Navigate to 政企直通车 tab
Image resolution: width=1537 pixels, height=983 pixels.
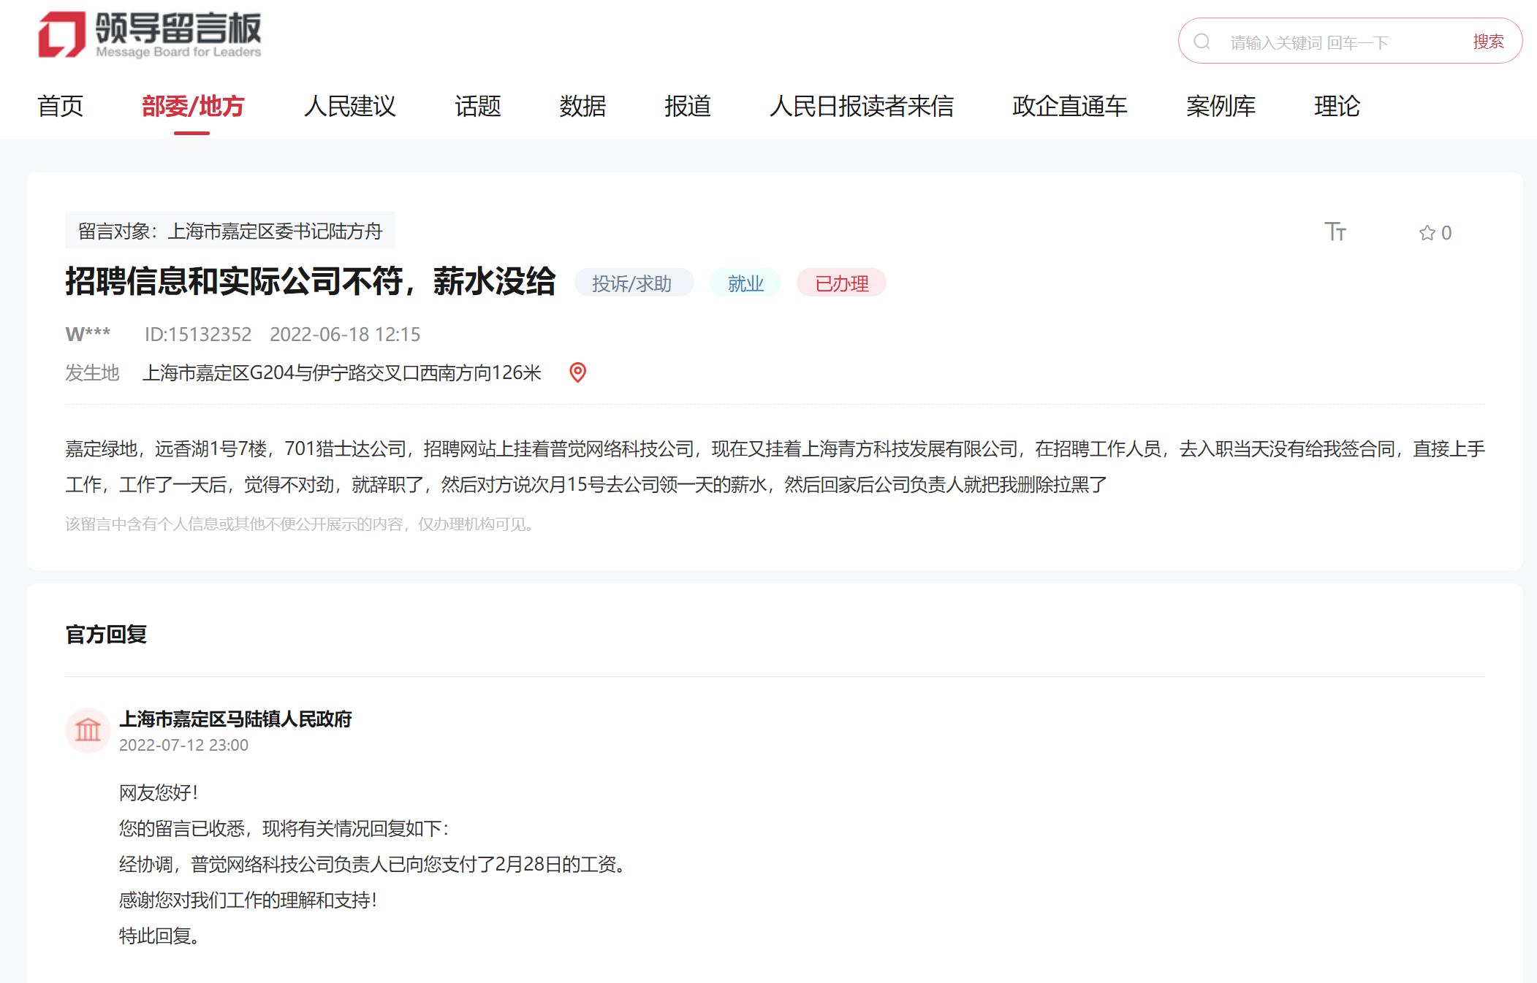click(x=1069, y=107)
